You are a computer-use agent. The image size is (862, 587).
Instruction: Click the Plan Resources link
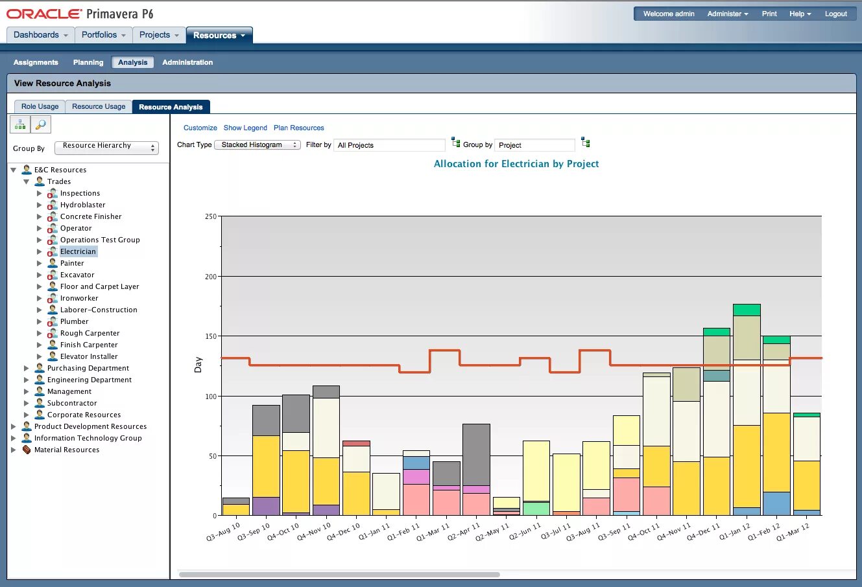[299, 128]
